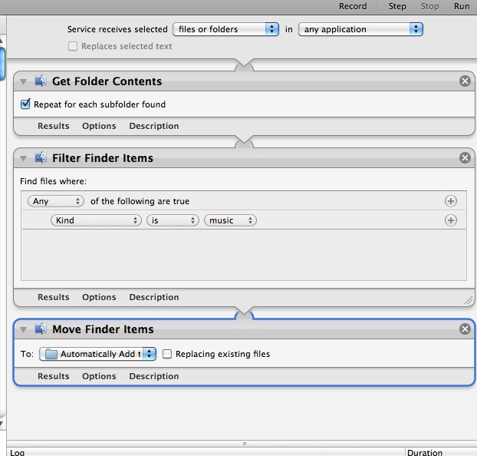Screen dimensions: 477x456
Task: Click the library pane scrollbar thumb
Action: 2,64
